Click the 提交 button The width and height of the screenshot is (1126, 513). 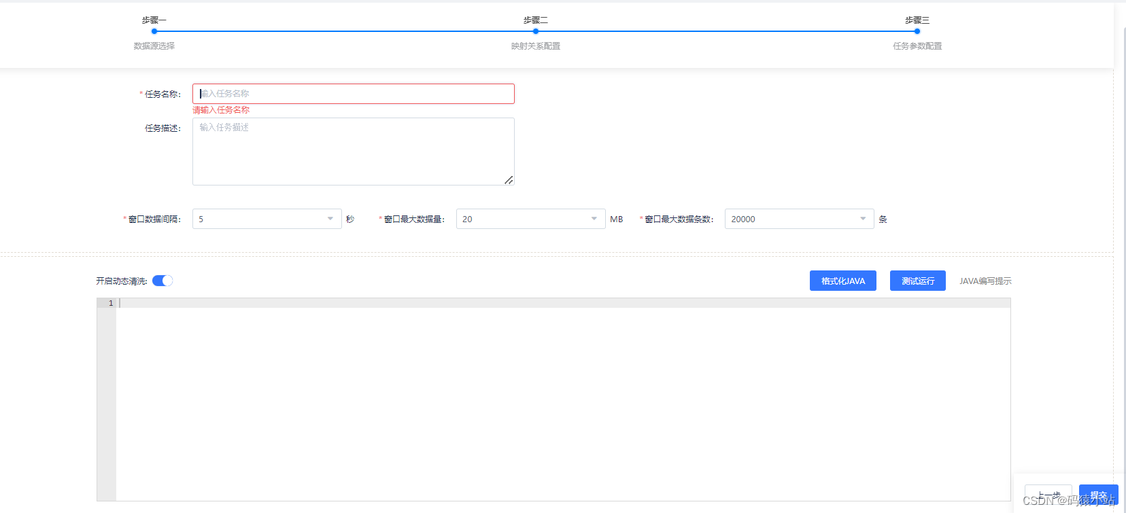(1099, 495)
